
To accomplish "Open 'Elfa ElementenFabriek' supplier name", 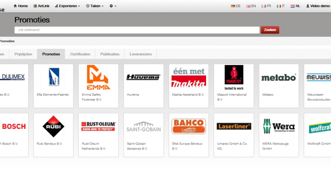I will click(53, 95).
